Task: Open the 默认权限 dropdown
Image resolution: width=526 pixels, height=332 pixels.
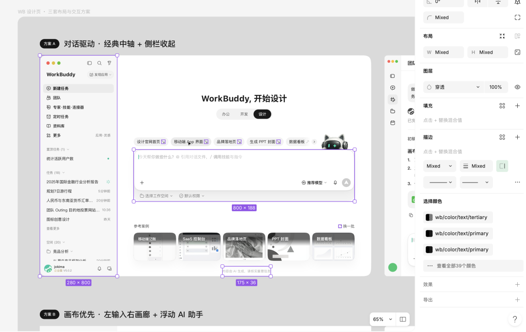Action: [191, 196]
